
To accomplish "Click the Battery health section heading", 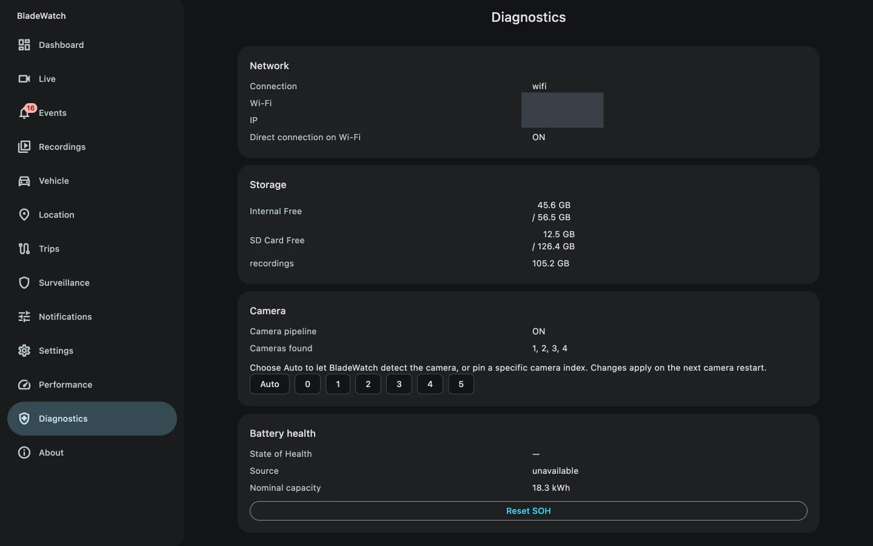I will pyautogui.click(x=283, y=433).
